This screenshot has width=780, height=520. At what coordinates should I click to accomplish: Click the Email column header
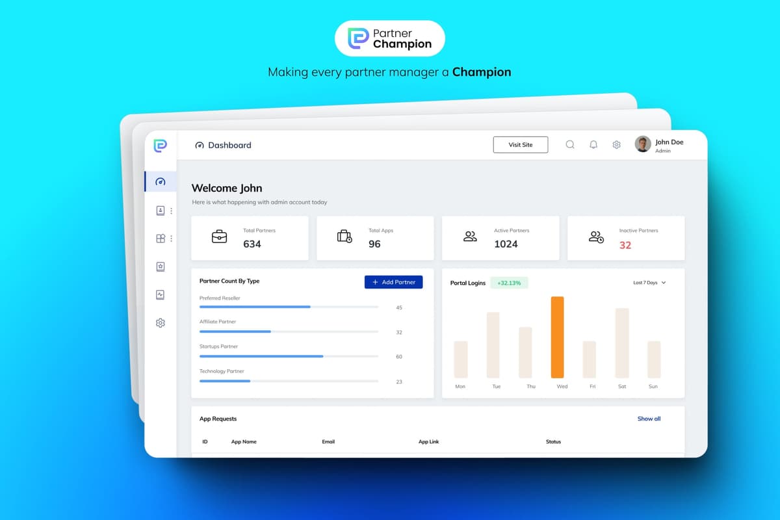pyautogui.click(x=328, y=442)
